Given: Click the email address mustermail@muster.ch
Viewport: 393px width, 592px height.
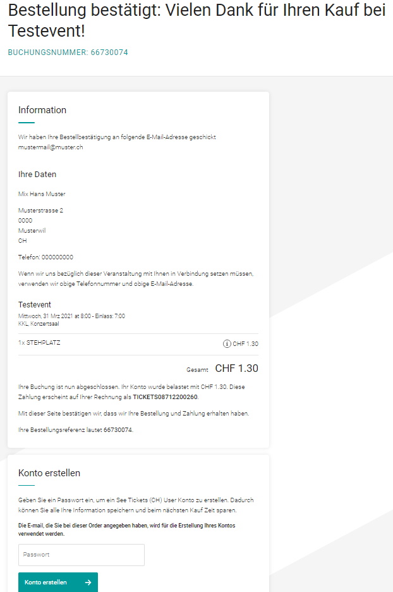Looking at the screenshot, I should 51,147.
